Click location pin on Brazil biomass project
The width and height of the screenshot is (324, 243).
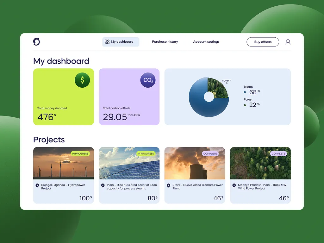(x=168, y=185)
